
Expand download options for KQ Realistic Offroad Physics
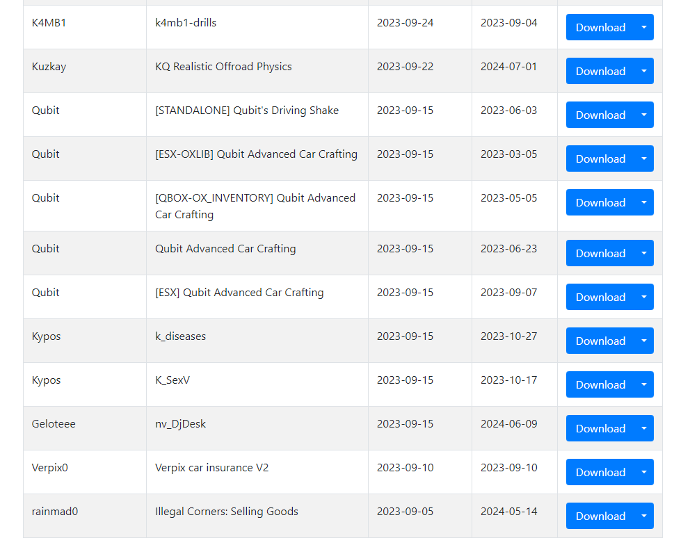[x=644, y=72]
